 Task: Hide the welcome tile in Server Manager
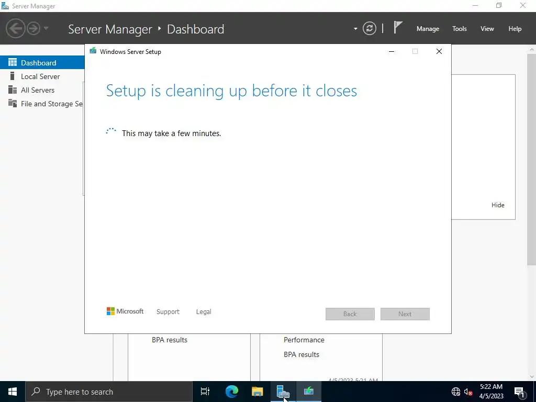click(x=498, y=205)
